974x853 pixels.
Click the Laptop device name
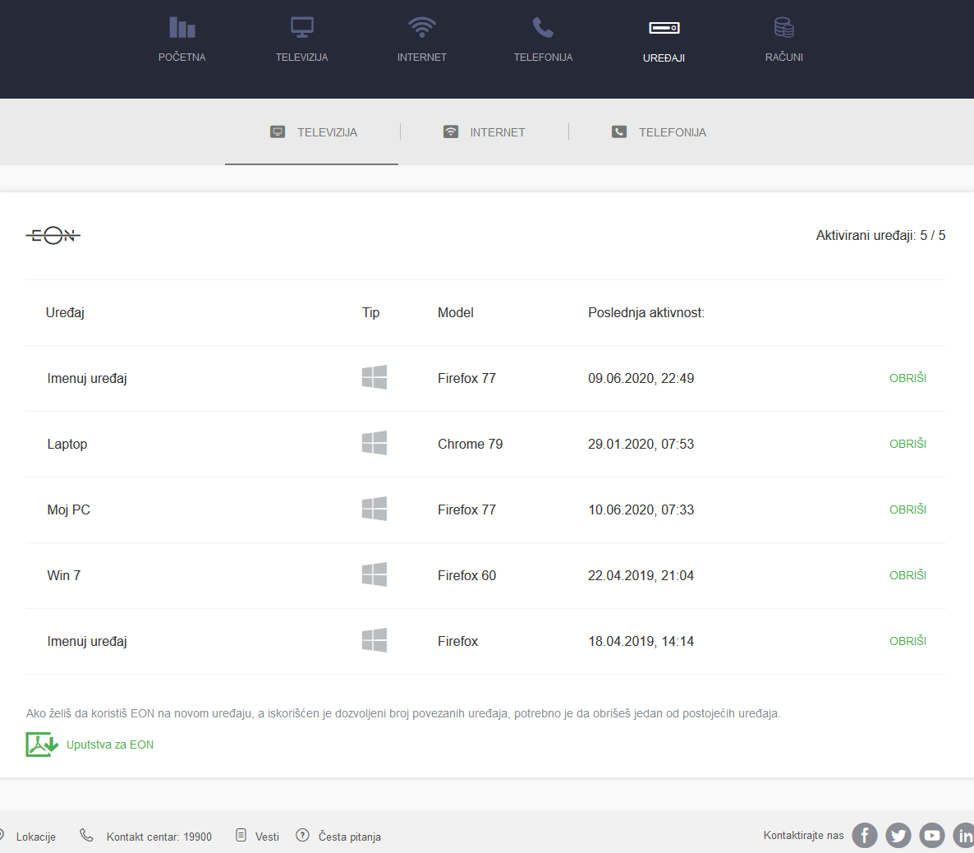(x=67, y=445)
